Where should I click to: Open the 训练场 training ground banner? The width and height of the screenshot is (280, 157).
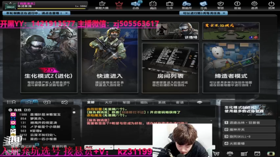(170, 31)
